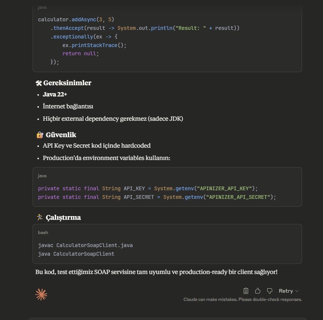Give the response a thumbs down

click(269, 291)
